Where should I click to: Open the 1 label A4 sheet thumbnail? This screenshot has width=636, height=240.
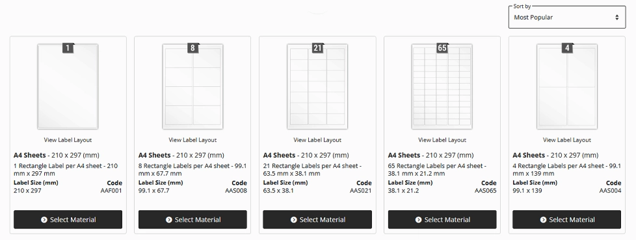point(68,87)
